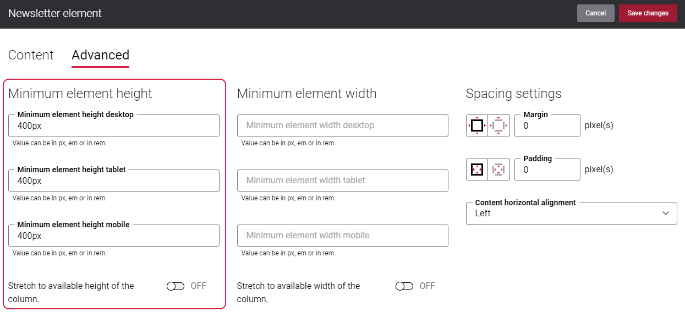Image resolution: width=685 pixels, height=317 pixels.
Task: Click the Padding pixel value field
Action: tap(547, 170)
